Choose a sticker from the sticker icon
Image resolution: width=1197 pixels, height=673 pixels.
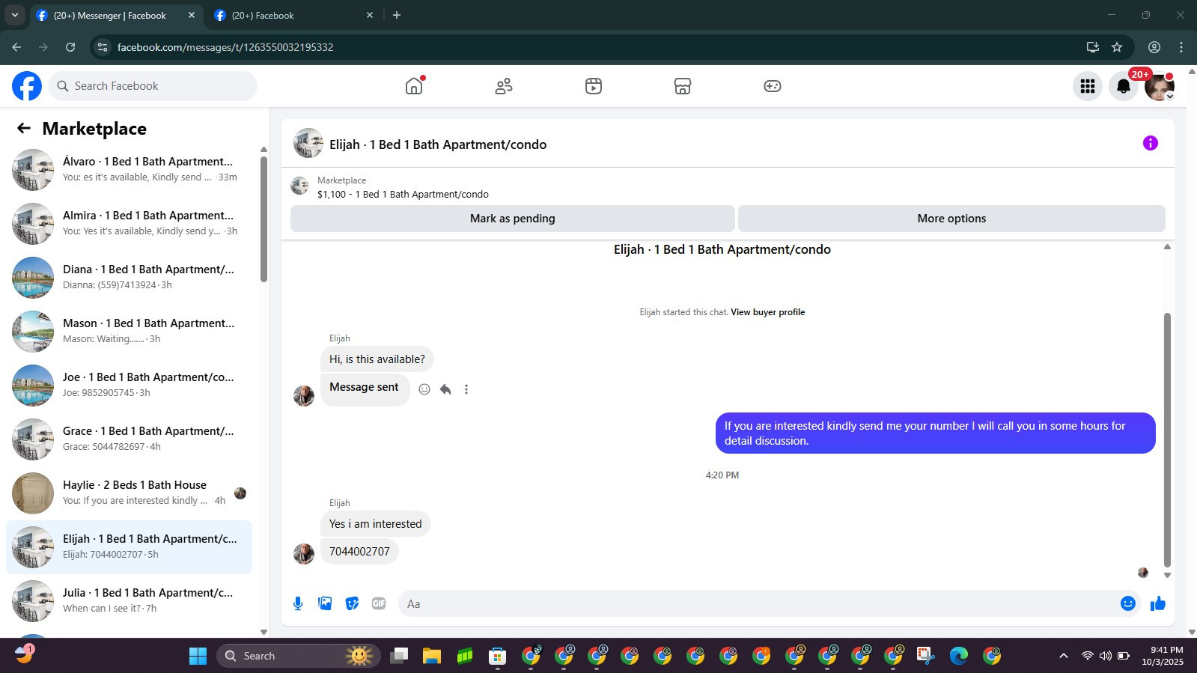coord(352,603)
